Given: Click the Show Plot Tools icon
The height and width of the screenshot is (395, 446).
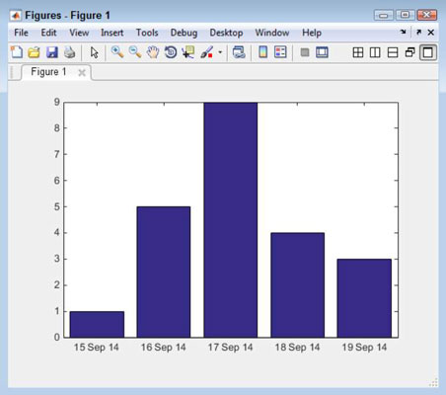Looking at the screenshot, I should click(x=322, y=52).
